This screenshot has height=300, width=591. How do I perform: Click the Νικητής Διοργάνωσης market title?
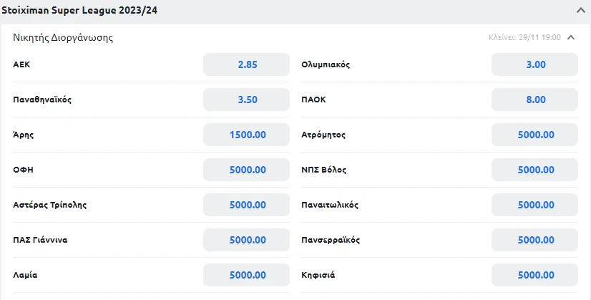point(63,38)
